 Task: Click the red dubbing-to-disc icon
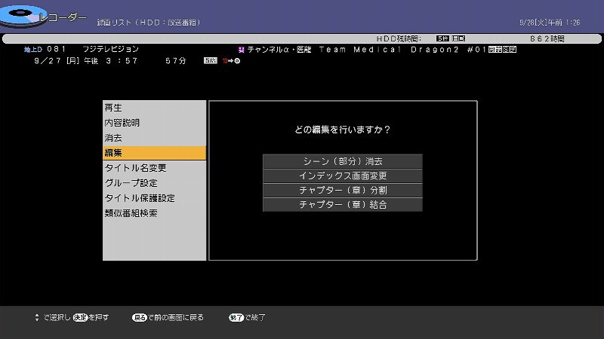pos(231,61)
